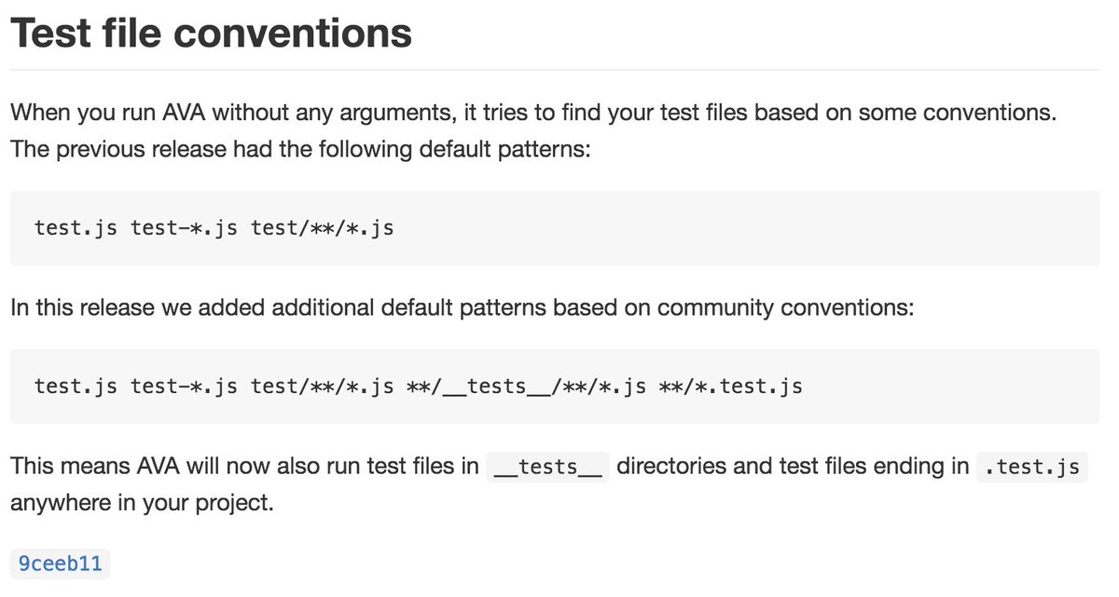
Task: Click test.js at start of first code block
Action: (x=76, y=227)
